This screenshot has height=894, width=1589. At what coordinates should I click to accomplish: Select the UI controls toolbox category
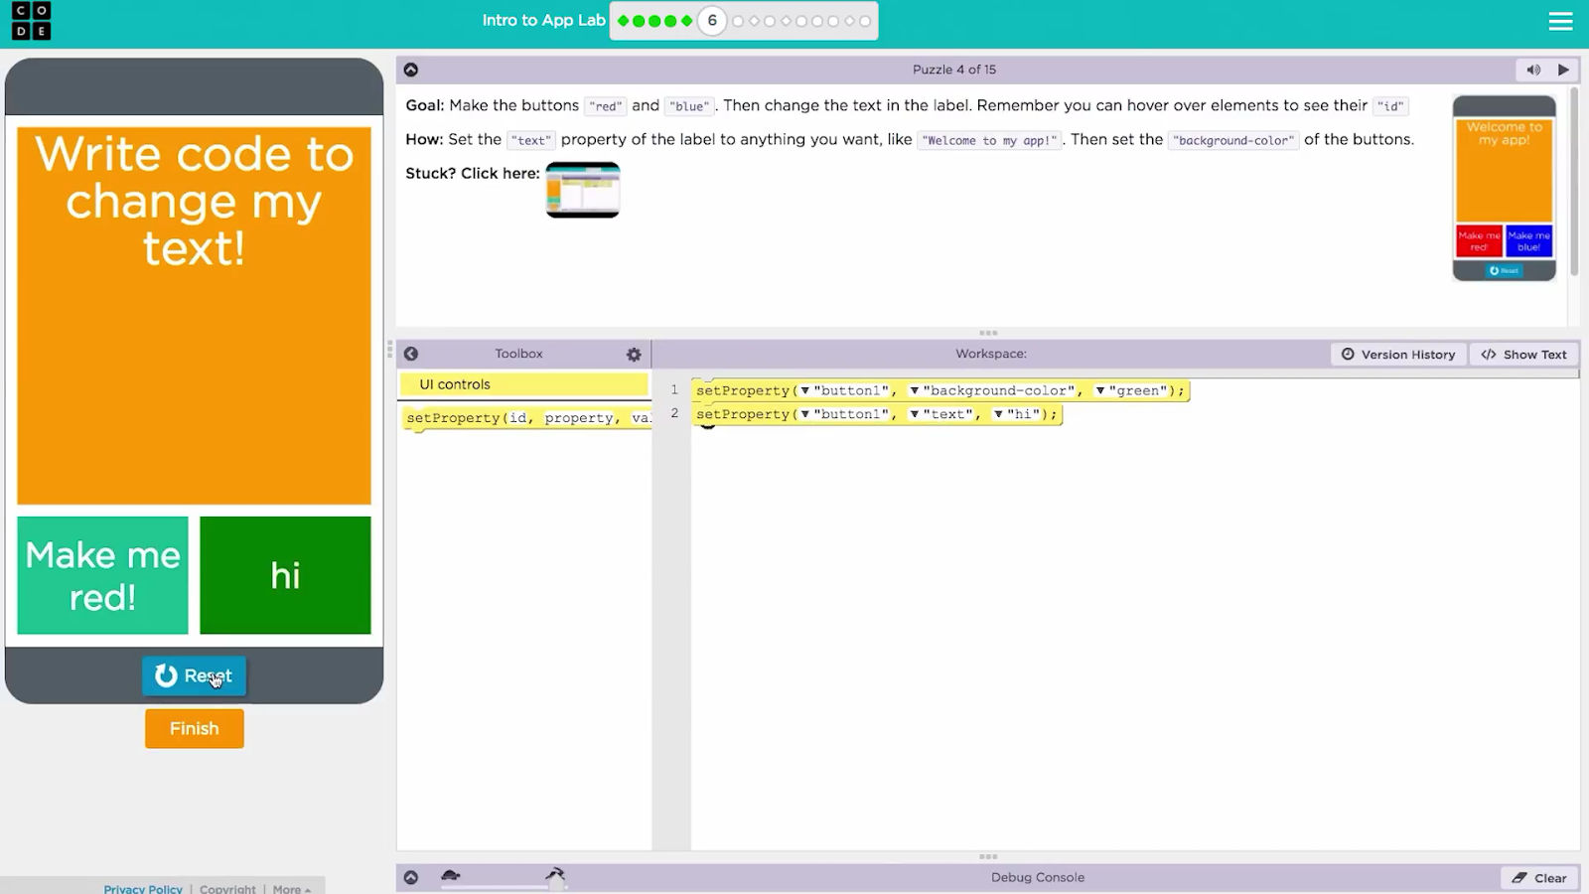(523, 384)
